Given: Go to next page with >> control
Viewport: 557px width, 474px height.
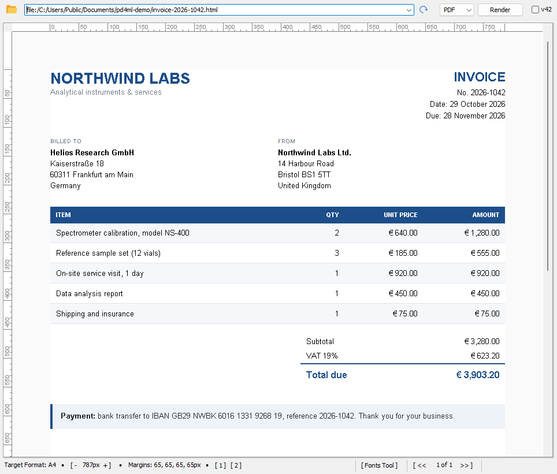Looking at the screenshot, I should [x=466, y=465].
